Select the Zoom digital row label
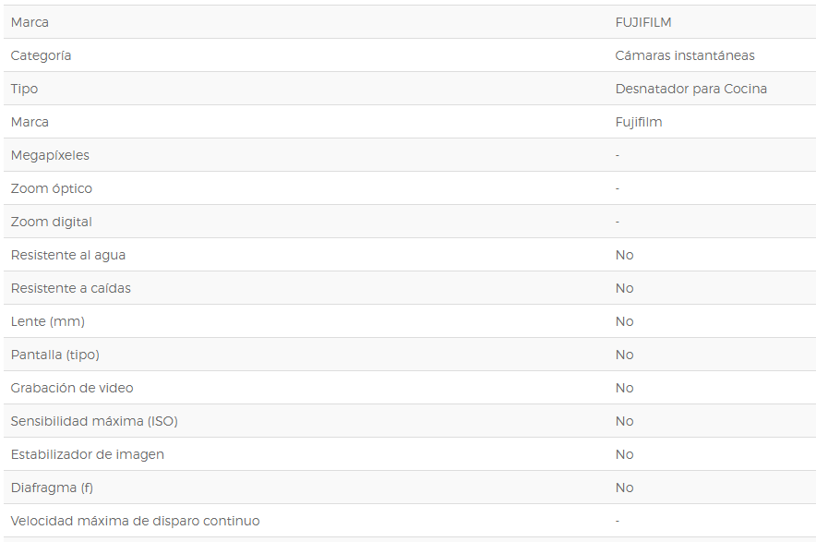 pos(52,222)
